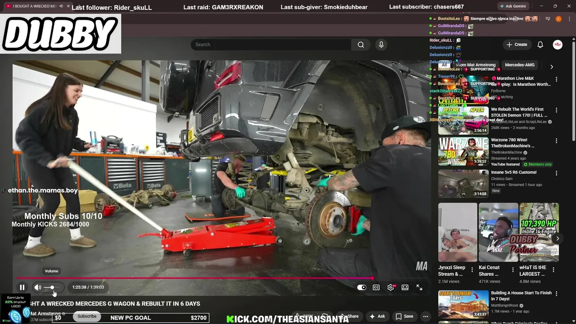Screen dimensions: 576x324
Task: Open options for 'Kai Cenat Shares' short
Action: pos(513,270)
